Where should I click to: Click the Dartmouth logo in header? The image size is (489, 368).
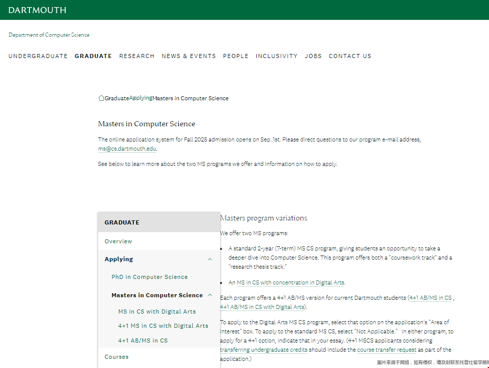click(37, 10)
